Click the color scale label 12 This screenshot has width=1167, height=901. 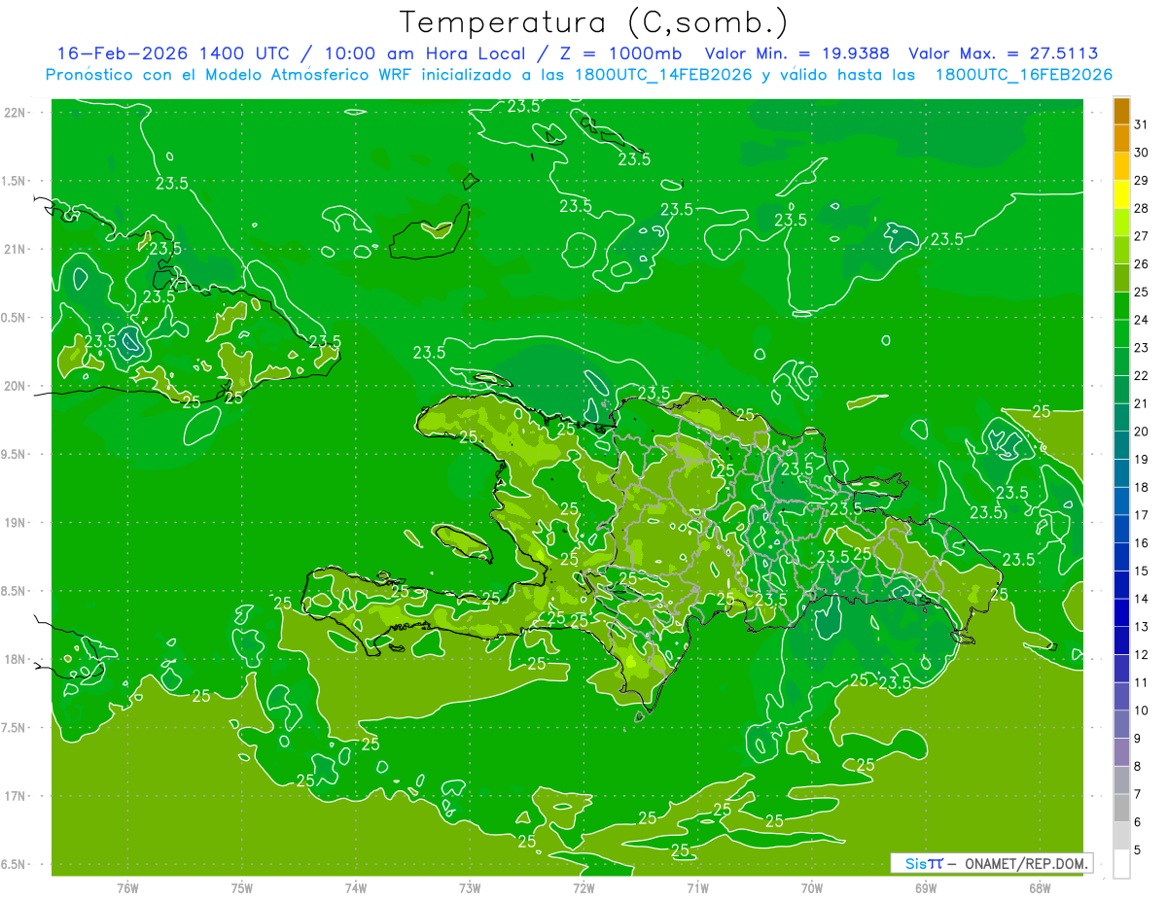pos(1141,655)
